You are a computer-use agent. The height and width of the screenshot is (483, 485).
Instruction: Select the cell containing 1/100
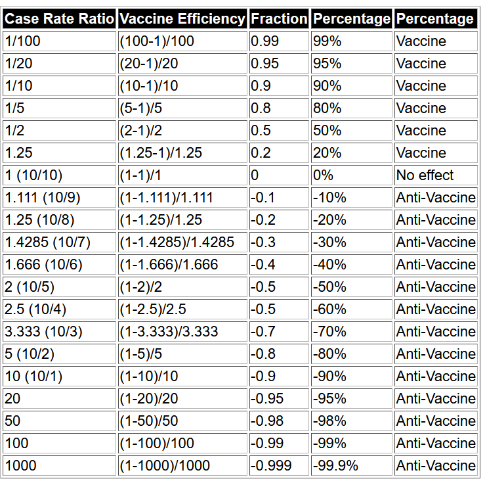pos(59,41)
